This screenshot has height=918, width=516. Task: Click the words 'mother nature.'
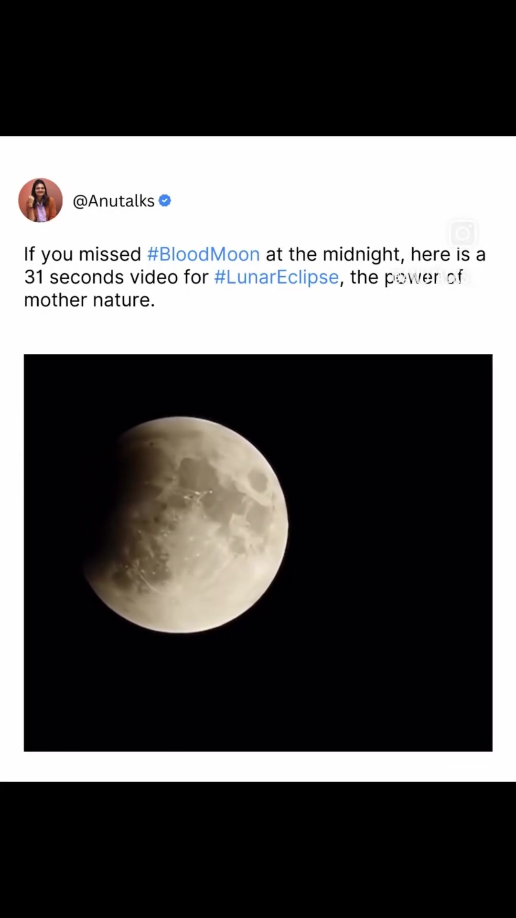pyautogui.click(x=89, y=300)
